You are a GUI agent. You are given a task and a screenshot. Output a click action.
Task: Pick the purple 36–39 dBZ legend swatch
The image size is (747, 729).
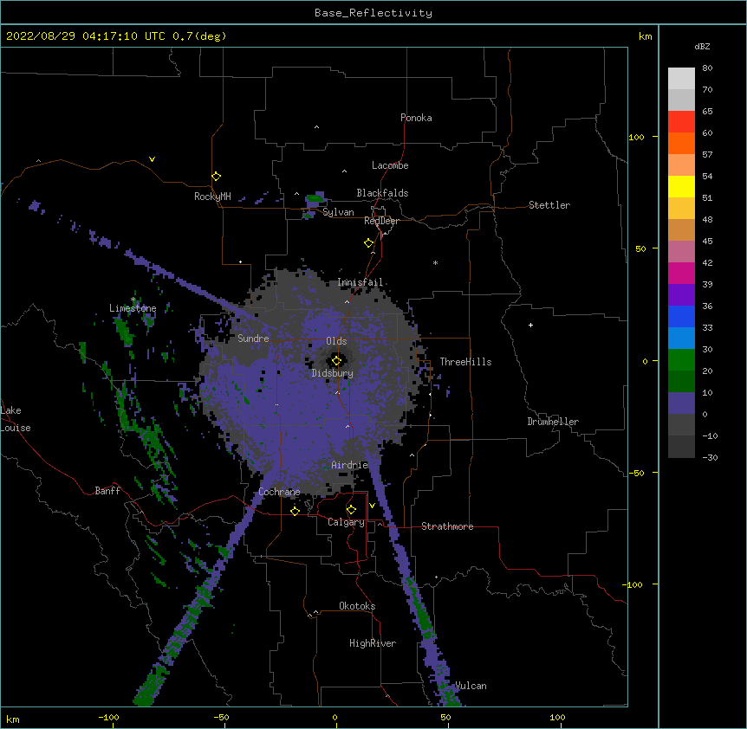coord(681,295)
